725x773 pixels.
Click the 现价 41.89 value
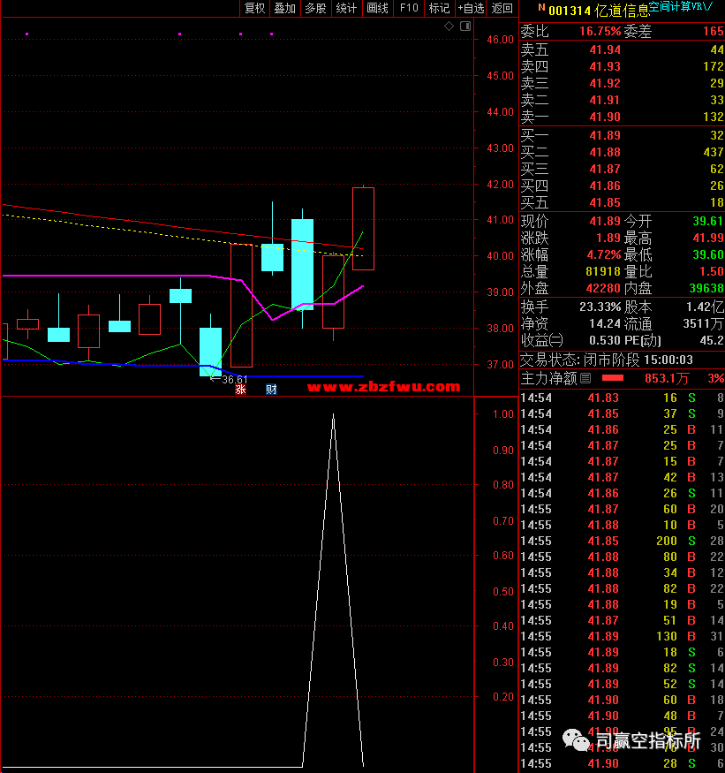coord(605,221)
